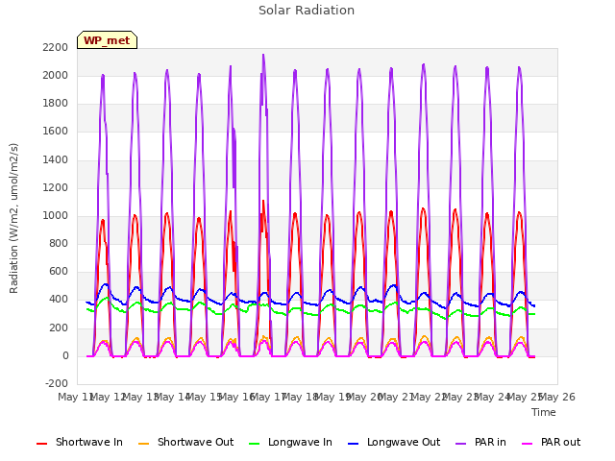Click the -200 y-axis tick label

[x=57, y=383]
